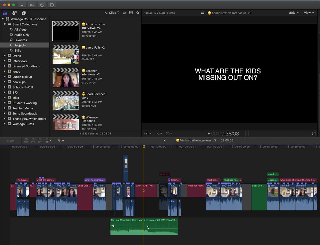
Task: Select Teacher Media event
Action: [x=23, y=108]
